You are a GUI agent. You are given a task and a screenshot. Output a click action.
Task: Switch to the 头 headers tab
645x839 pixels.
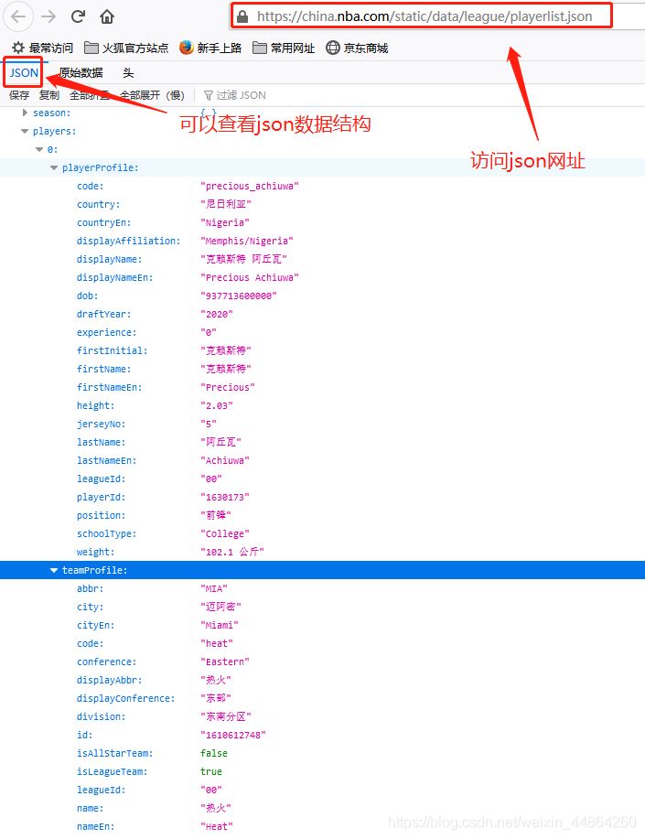click(x=128, y=73)
